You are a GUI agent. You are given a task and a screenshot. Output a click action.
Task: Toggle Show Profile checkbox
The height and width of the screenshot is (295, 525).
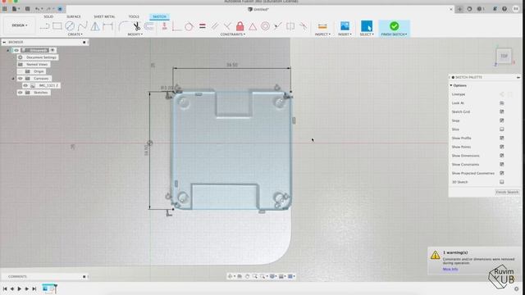(501, 138)
